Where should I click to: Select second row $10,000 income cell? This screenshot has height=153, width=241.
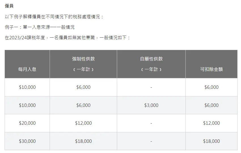coord(27,105)
